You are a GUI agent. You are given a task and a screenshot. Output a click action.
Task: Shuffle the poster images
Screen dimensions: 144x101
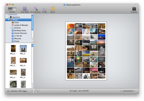point(45,9)
